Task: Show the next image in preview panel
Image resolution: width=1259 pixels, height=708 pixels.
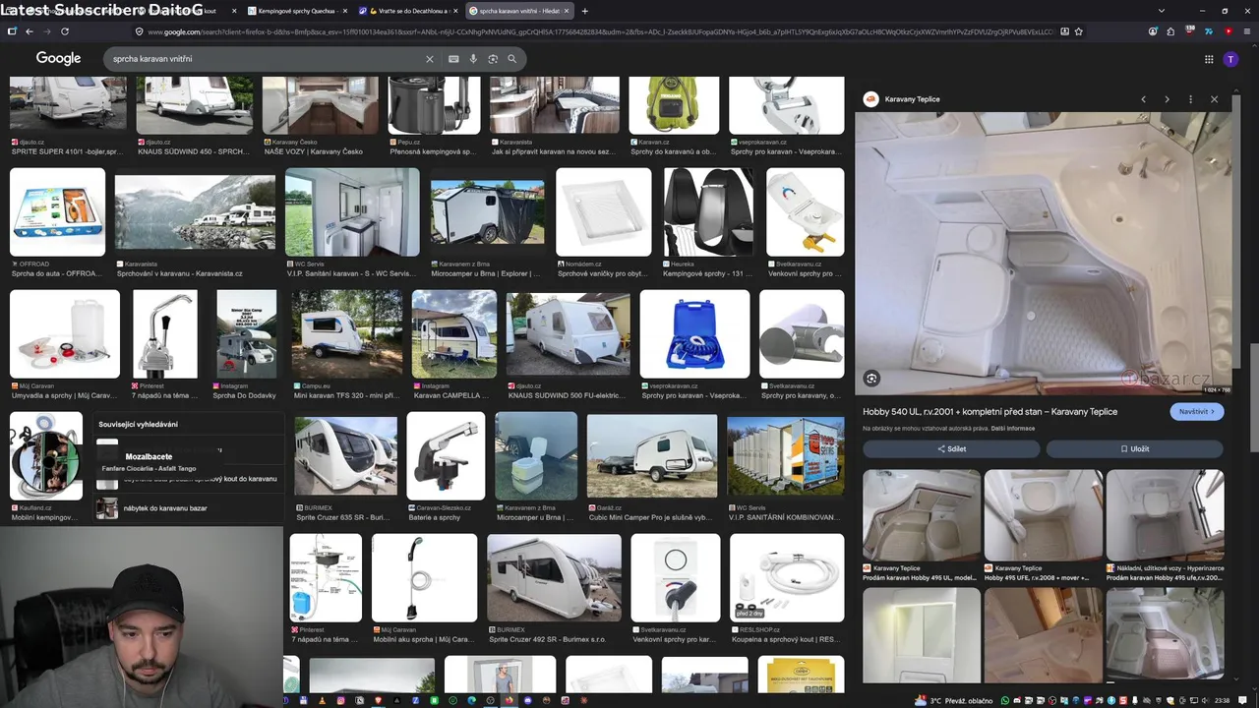Action: [1167, 99]
